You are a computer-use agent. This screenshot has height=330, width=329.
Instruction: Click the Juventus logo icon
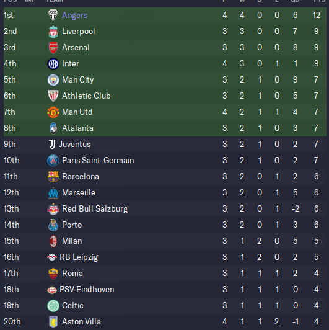(52, 145)
